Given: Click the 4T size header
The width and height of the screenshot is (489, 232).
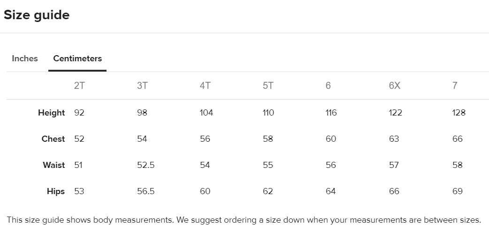Looking at the screenshot, I should [x=205, y=86].
